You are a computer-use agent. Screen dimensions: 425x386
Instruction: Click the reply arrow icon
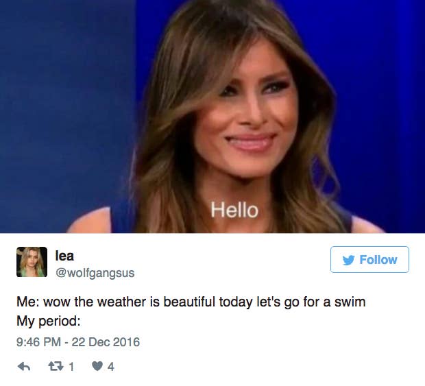point(24,367)
